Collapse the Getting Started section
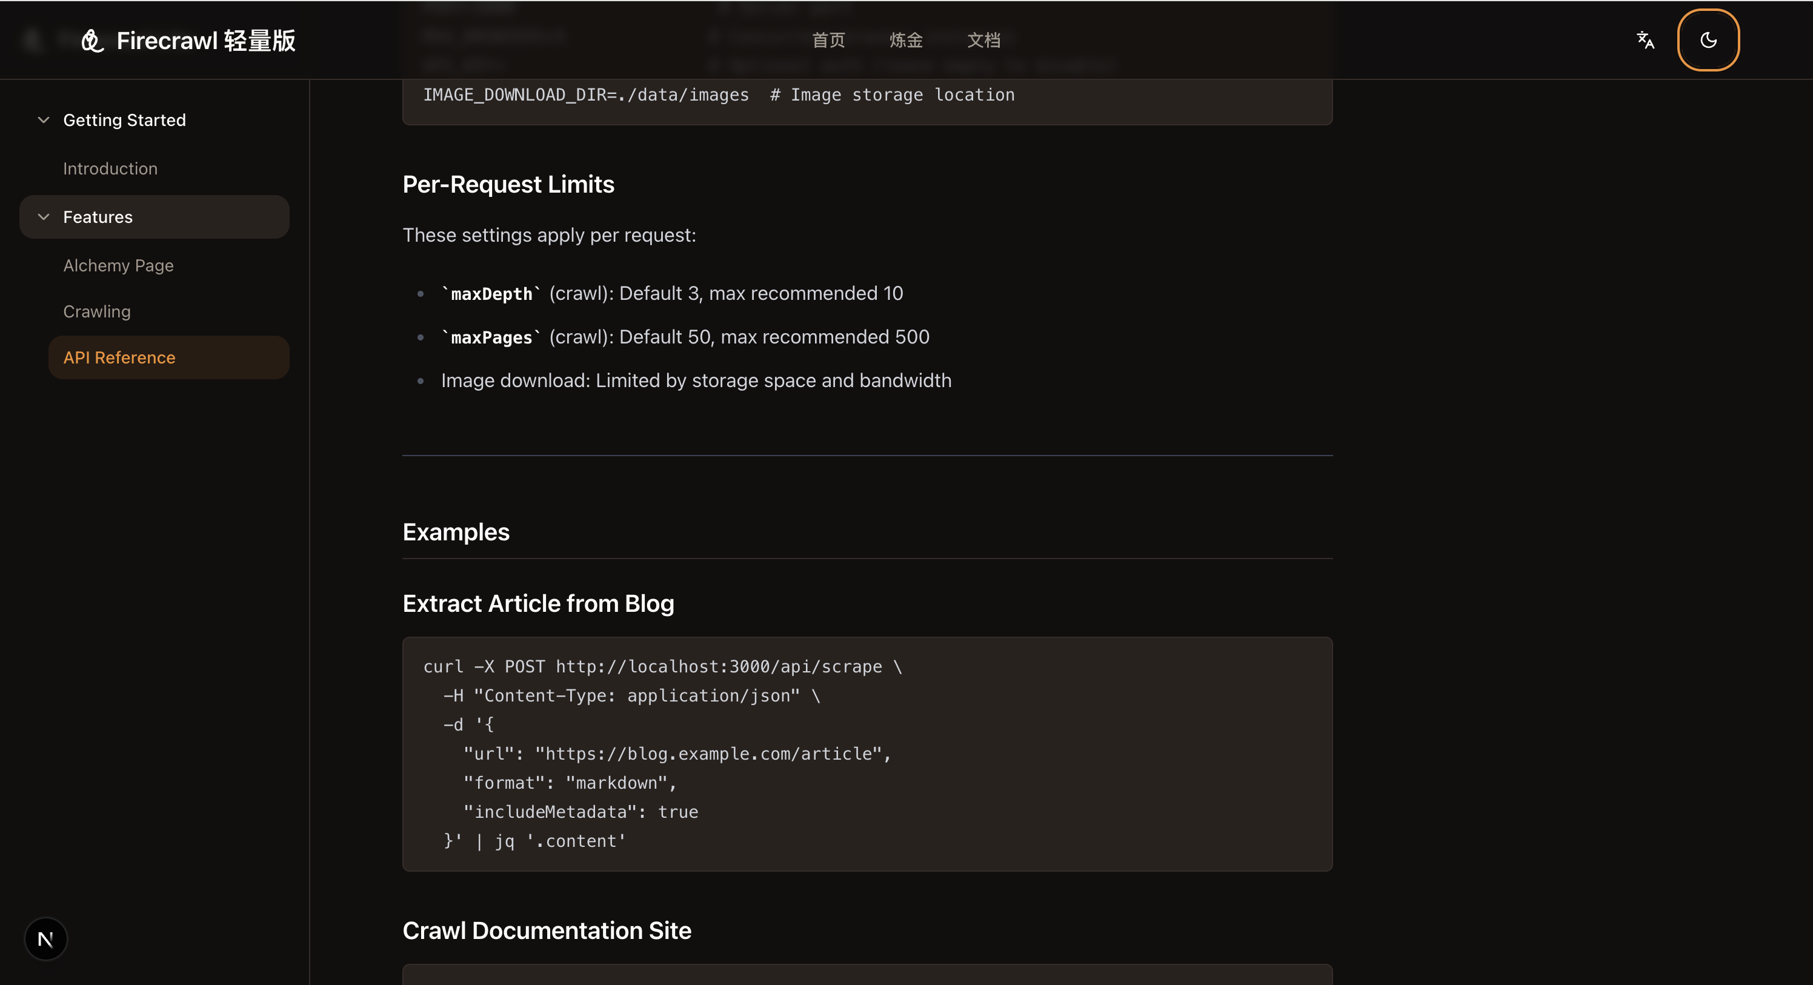 (x=43, y=119)
